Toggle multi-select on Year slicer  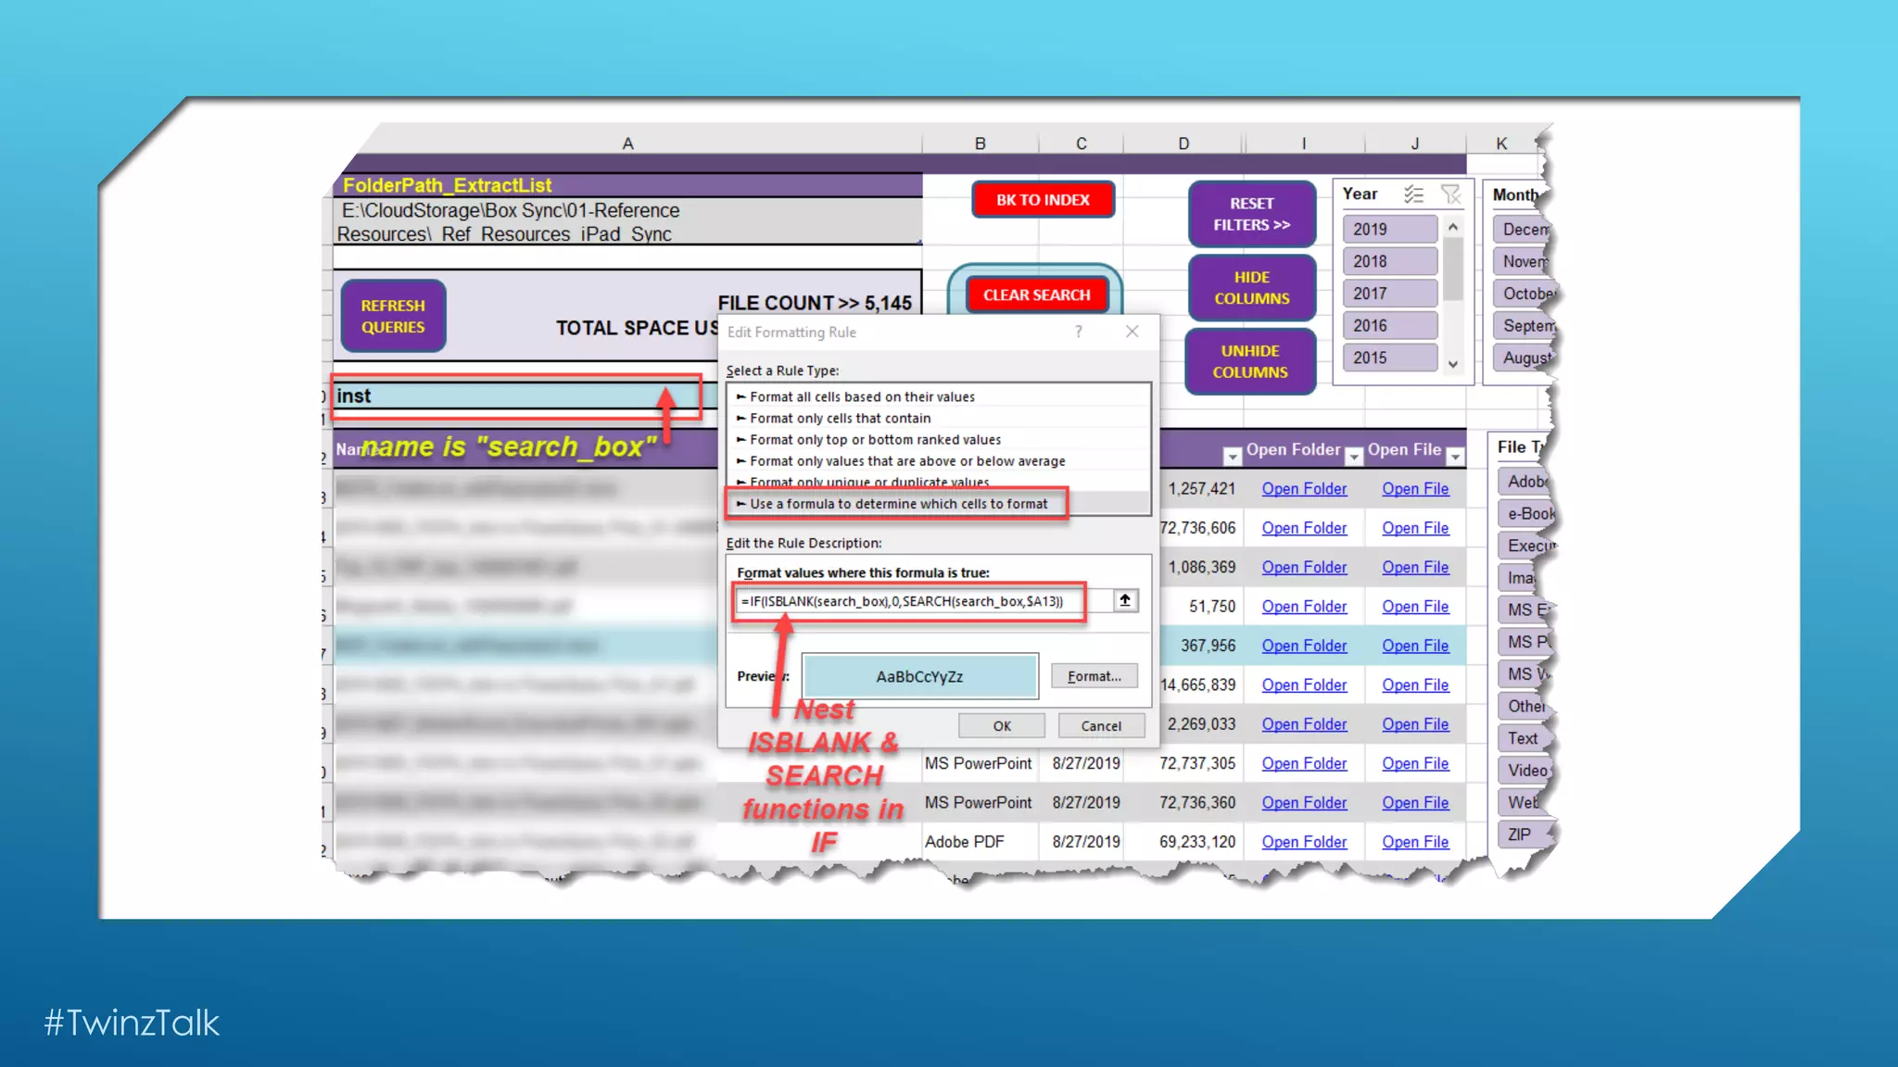coord(1413,194)
